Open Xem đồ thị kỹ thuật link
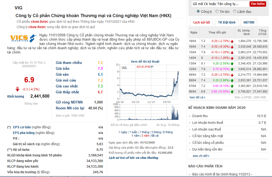 [145, 61]
